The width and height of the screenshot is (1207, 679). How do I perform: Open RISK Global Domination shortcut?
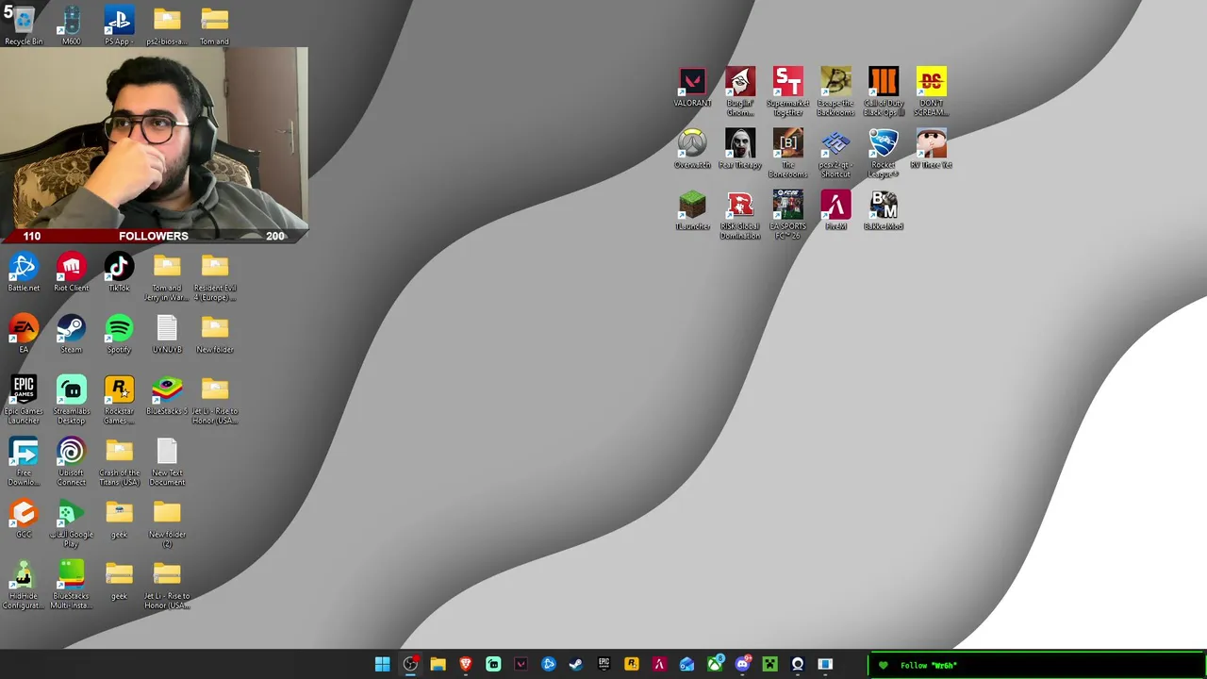click(x=740, y=215)
